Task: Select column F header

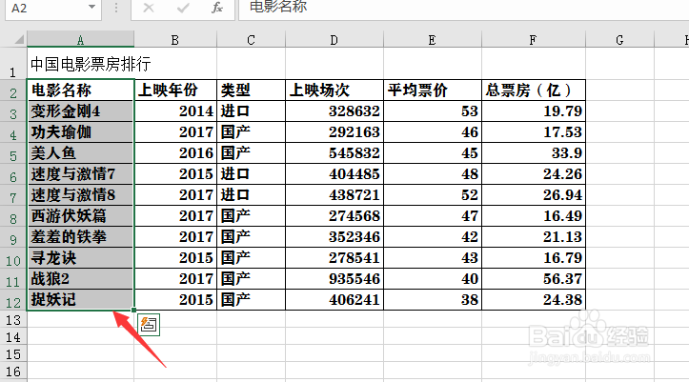Action: (x=533, y=40)
